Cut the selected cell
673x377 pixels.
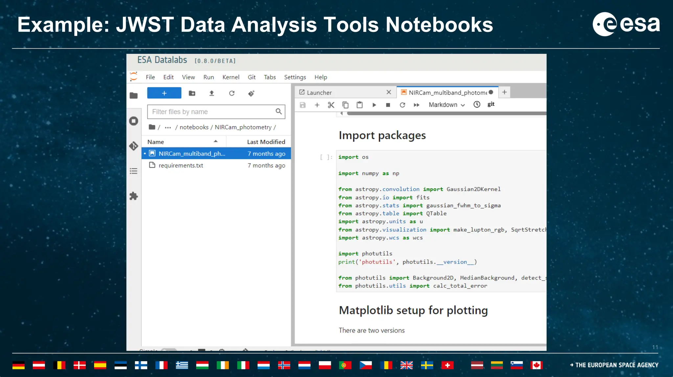click(331, 105)
